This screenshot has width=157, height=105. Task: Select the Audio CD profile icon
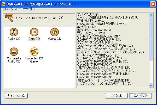tap(14, 32)
